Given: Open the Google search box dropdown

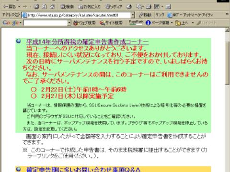Looking at the screenshot, I should (69, 23).
